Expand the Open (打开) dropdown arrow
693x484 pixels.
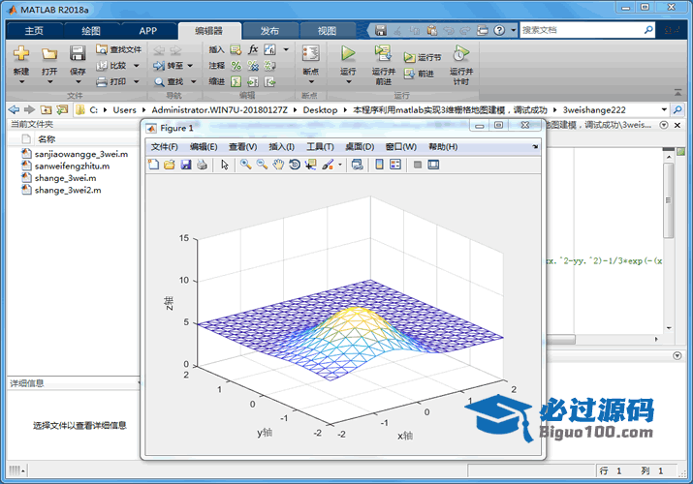click(x=49, y=82)
